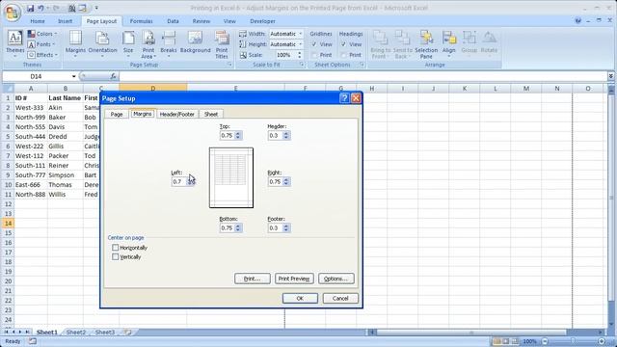Confirm Page Setup with OK
Screen dimensions: 617x347
coord(300,298)
